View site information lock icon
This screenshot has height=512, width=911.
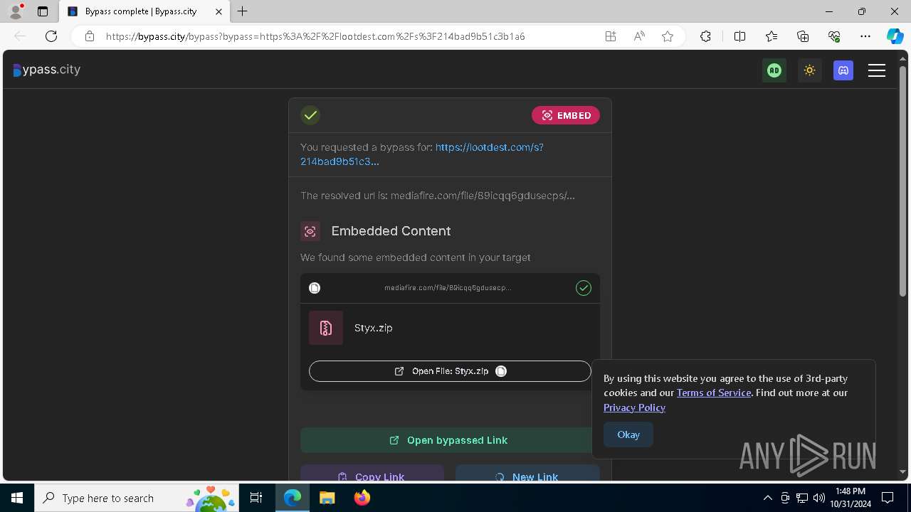click(x=89, y=36)
